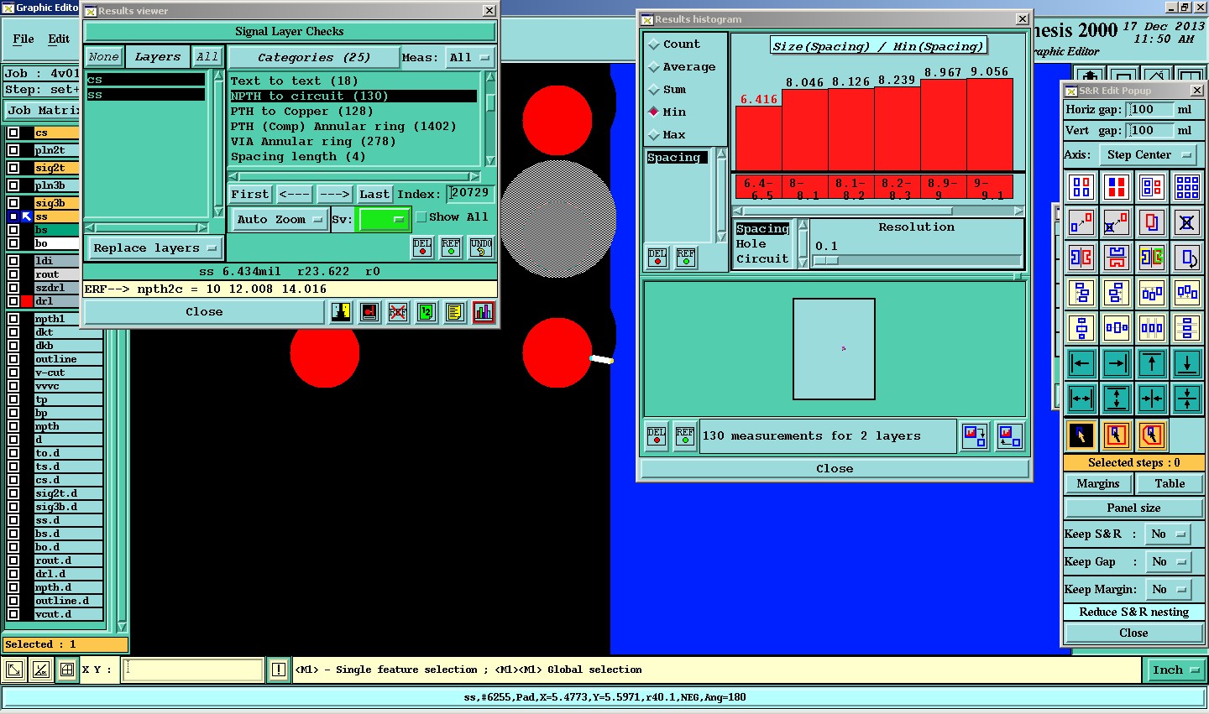The width and height of the screenshot is (1209, 714).
Task: Open the File menu
Action: (24, 39)
